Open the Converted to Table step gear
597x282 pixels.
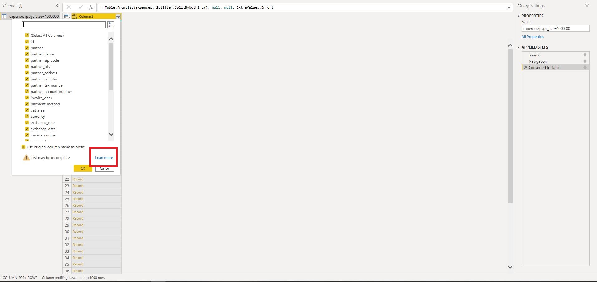[x=585, y=67]
